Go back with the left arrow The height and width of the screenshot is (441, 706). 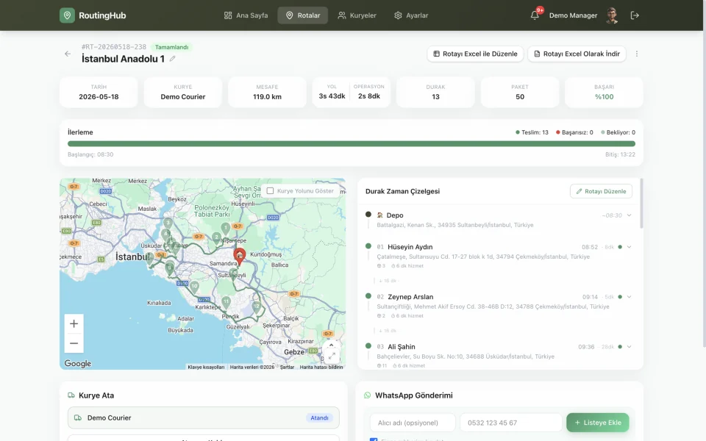68,54
